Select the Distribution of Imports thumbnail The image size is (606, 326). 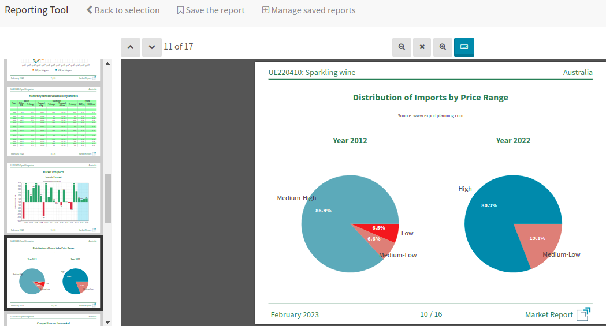[x=54, y=273]
